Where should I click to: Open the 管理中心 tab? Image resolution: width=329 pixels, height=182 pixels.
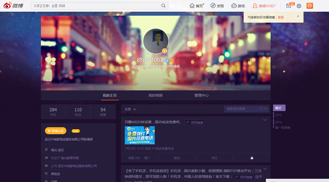click(201, 95)
